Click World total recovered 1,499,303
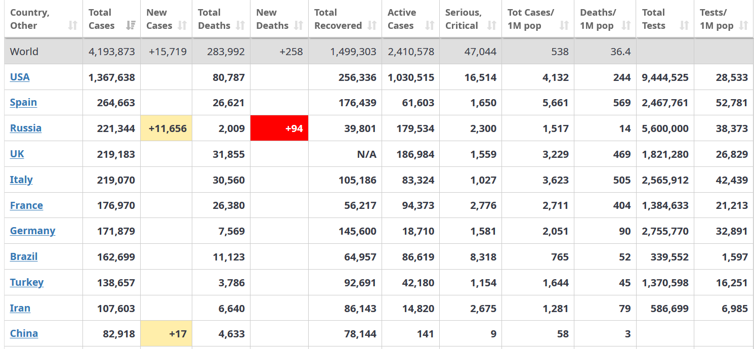Screen dimensions: 754x349 (x=353, y=52)
